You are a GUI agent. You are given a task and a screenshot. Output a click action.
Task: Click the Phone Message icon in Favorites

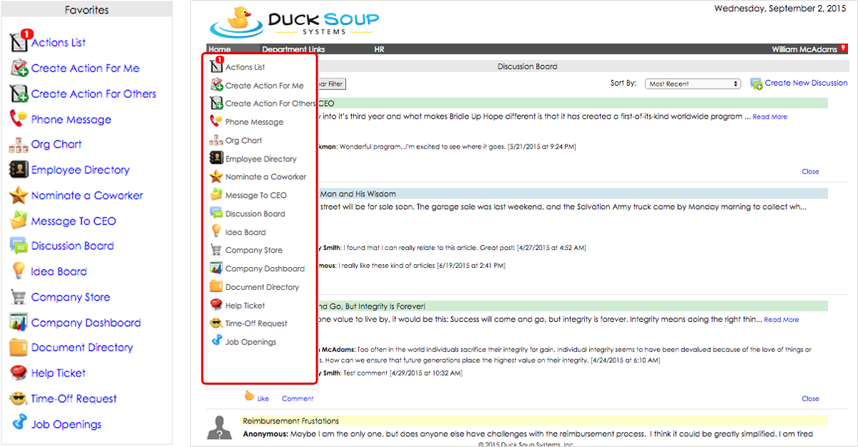pyautogui.click(x=19, y=119)
